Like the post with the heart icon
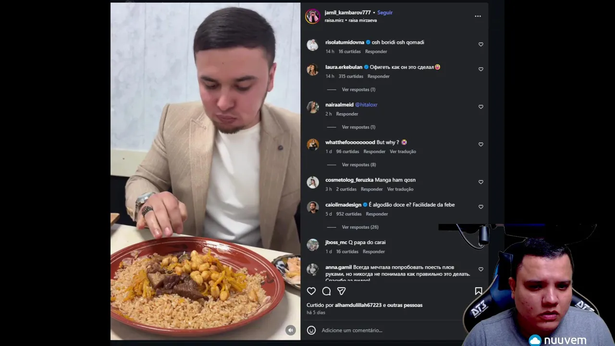The image size is (615, 346). tap(311, 291)
